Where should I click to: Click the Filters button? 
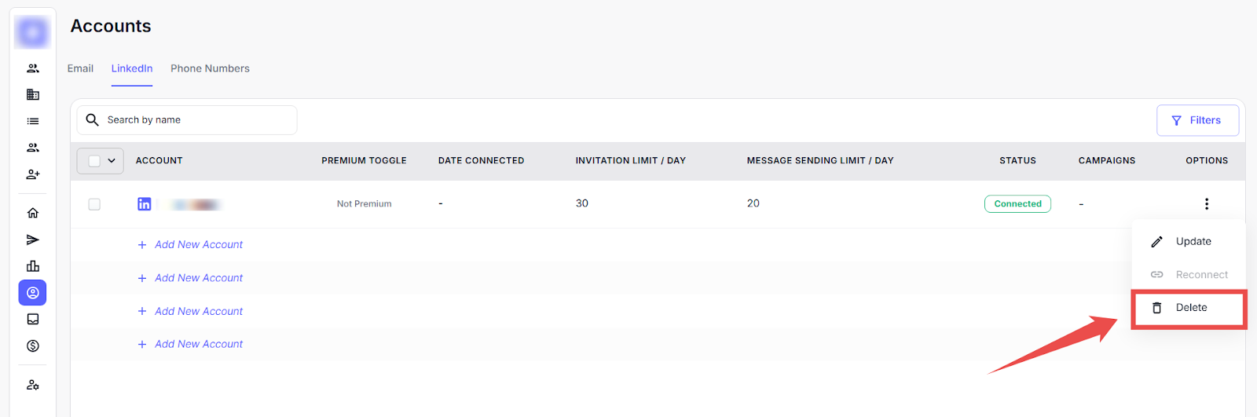click(x=1197, y=120)
